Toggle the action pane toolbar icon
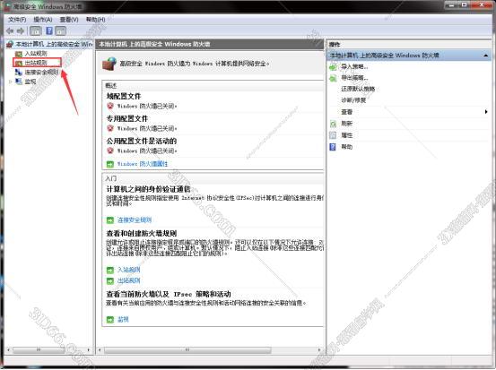 pos(61,31)
